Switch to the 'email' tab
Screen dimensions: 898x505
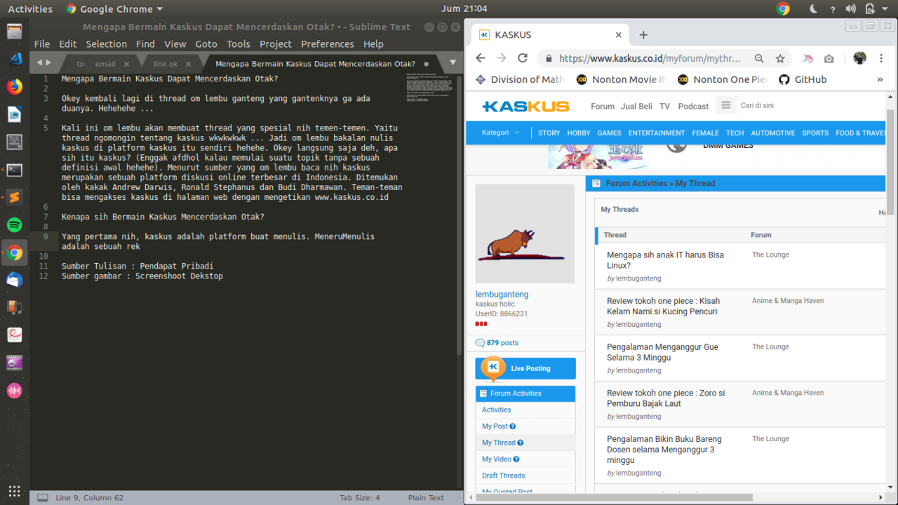point(105,64)
